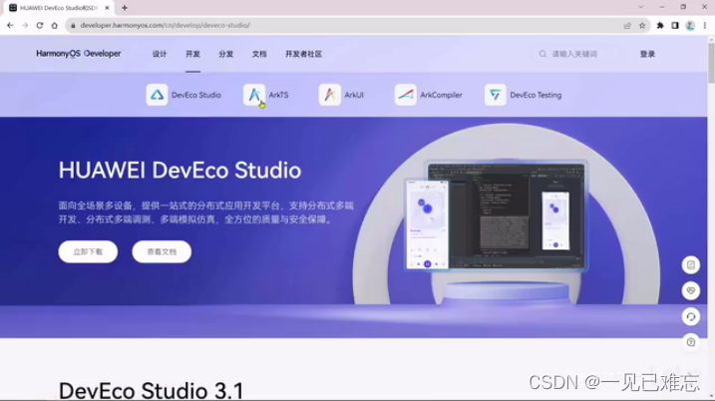Click the DevEco Studio text link

tap(196, 95)
